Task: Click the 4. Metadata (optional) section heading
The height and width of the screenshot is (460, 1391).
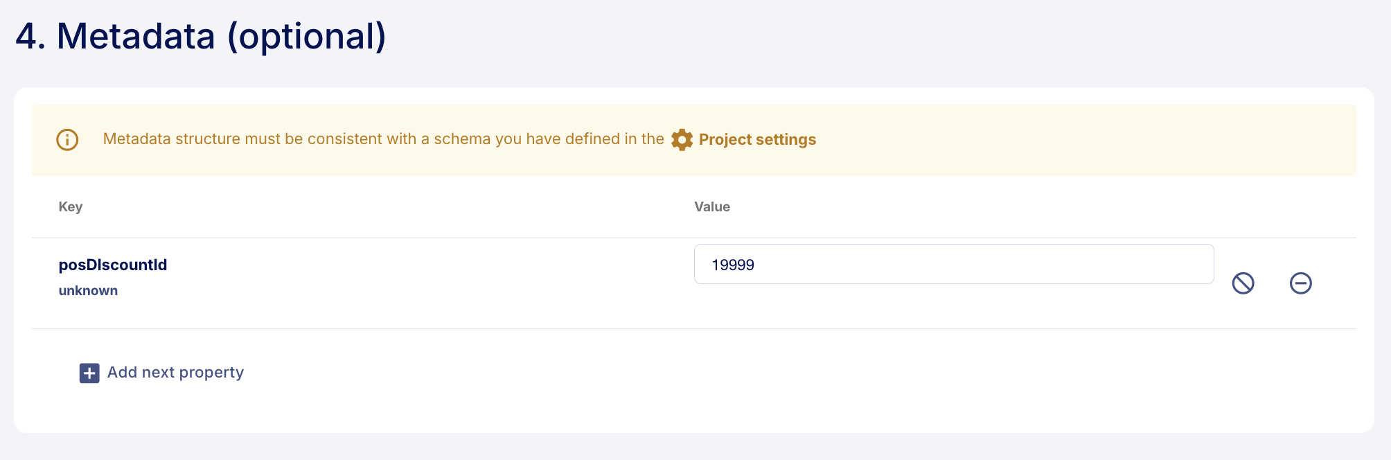Action: [x=201, y=36]
